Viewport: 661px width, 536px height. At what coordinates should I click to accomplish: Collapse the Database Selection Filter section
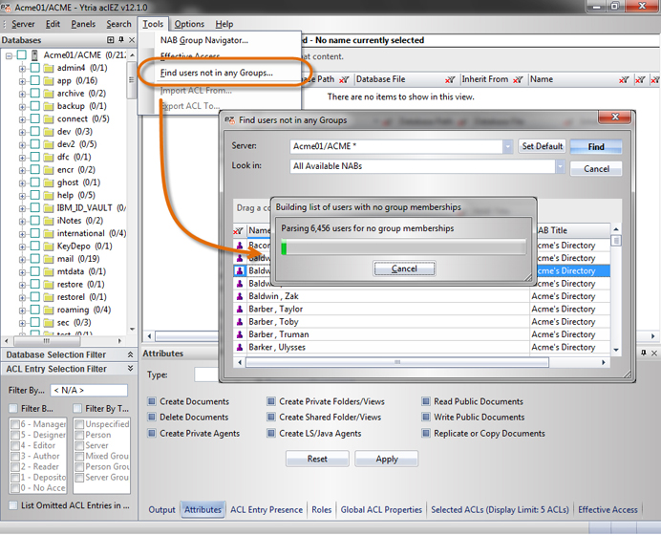[130, 354]
